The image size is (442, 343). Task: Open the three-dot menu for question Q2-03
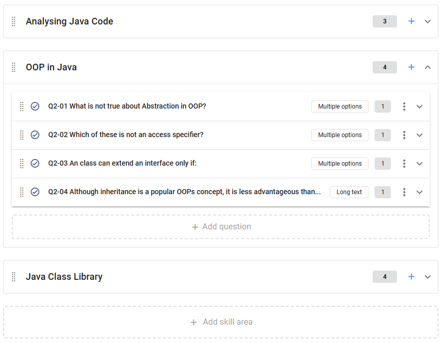(x=404, y=164)
